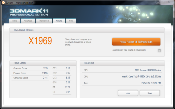This screenshot has width=175, height=109.
Task: Click the GT2 result 9.96
Action: pos(68,73)
